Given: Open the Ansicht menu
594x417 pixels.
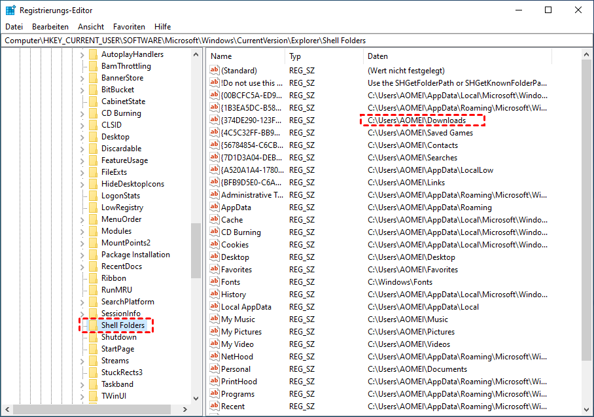Looking at the screenshot, I should point(90,27).
